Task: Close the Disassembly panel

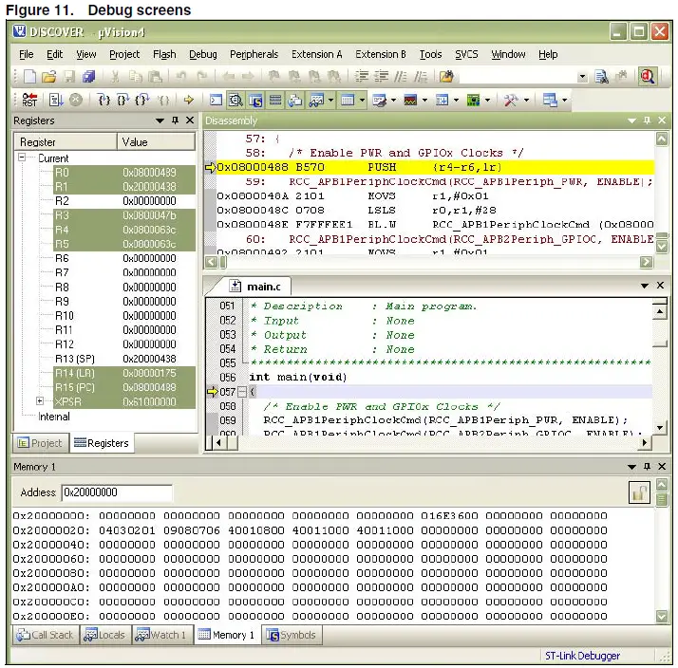Action: (x=662, y=121)
